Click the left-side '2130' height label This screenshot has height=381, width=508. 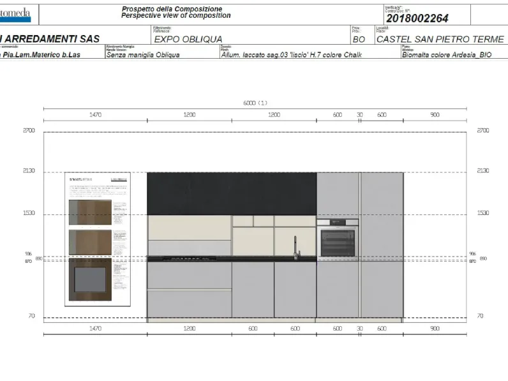point(29,171)
